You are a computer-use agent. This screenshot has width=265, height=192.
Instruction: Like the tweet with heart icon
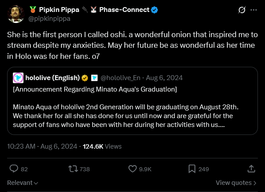click(x=132, y=169)
